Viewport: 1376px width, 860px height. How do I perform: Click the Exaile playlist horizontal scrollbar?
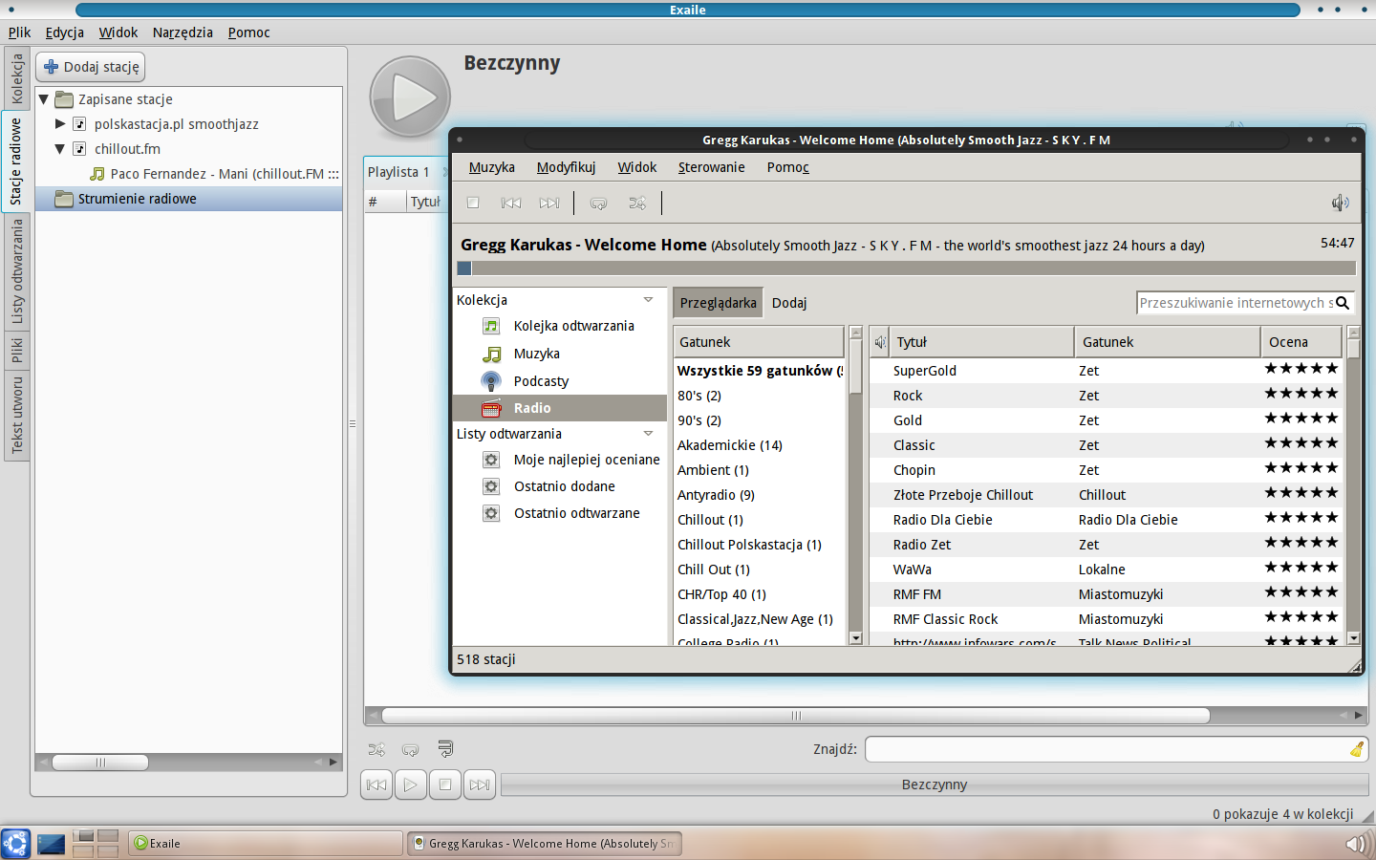[795, 716]
